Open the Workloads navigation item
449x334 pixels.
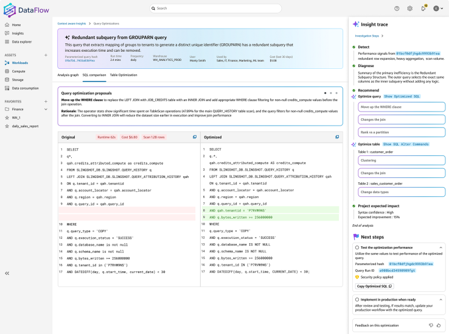coord(20,63)
